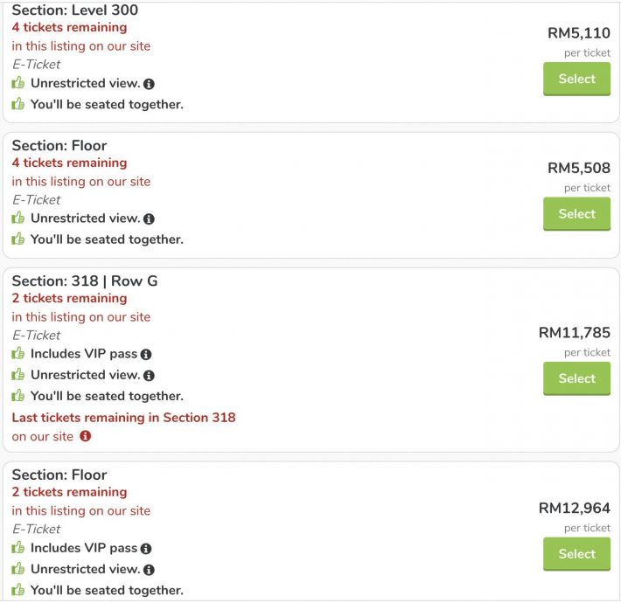The height and width of the screenshot is (603, 621).
Task: Click info icon beside Unrestricted view in RM5,508 Floor listing
Action: (x=149, y=219)
